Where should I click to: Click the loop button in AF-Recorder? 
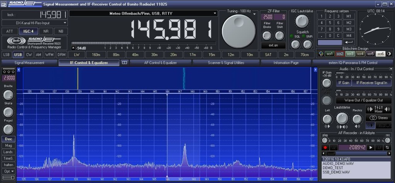[387, 147]
